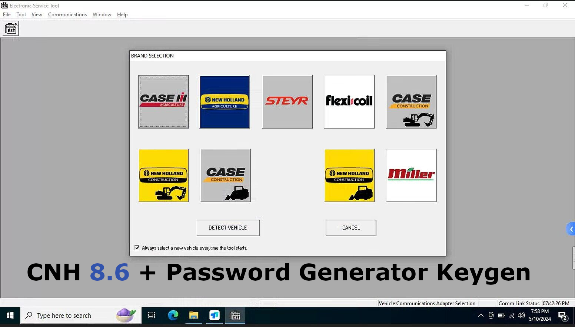Select the Case IH Agriculture brand

coord(163,102)
